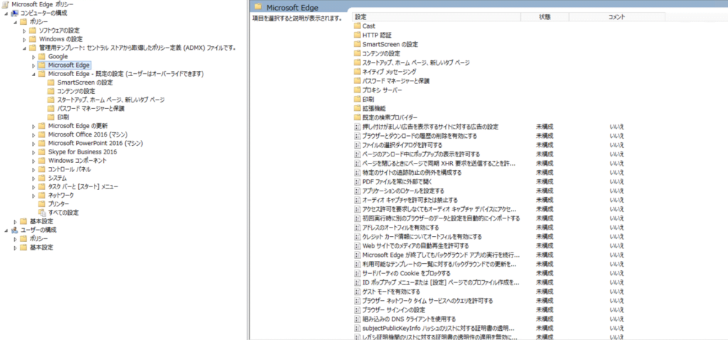This screenshot has height=340, width=728.
Task: Click policy icon for ゲスト モードを有効にする
Action: pos(357,292)
